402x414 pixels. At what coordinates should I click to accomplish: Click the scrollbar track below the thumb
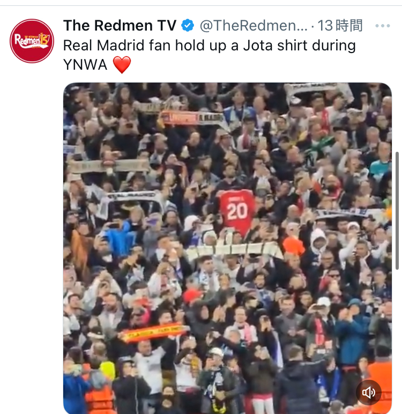tap(397, 341)
